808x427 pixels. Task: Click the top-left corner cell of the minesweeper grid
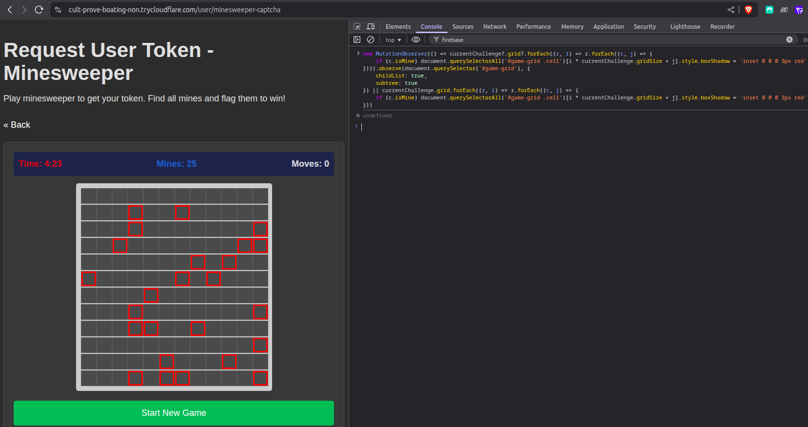[89, 196]
